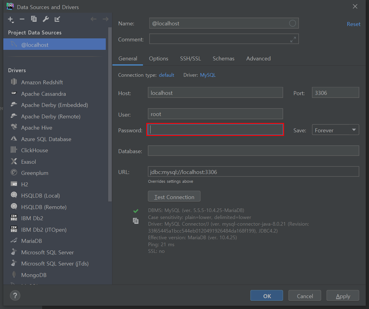This screenshot has height=309, width=369.
Task: Click the Reset link
Action: coord(354,24)
